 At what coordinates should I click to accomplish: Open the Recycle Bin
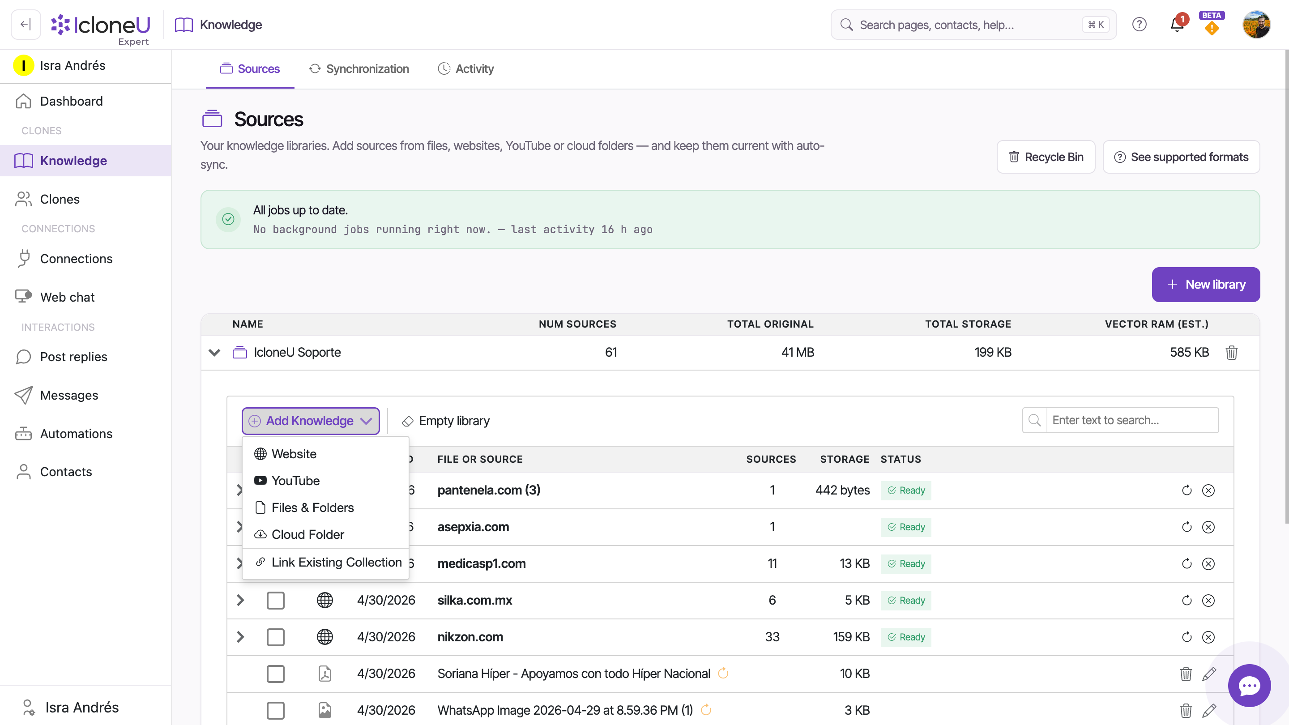click(1046, 157)
